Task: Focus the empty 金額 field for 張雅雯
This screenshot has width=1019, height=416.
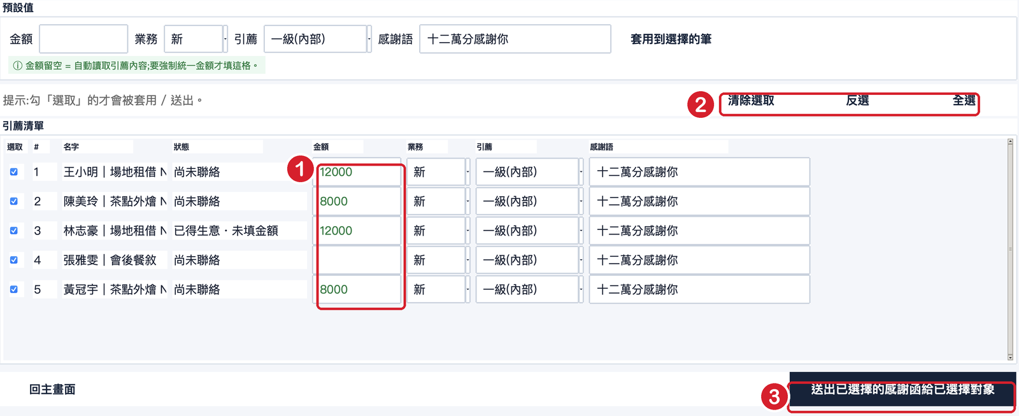Action: (357, 260)
